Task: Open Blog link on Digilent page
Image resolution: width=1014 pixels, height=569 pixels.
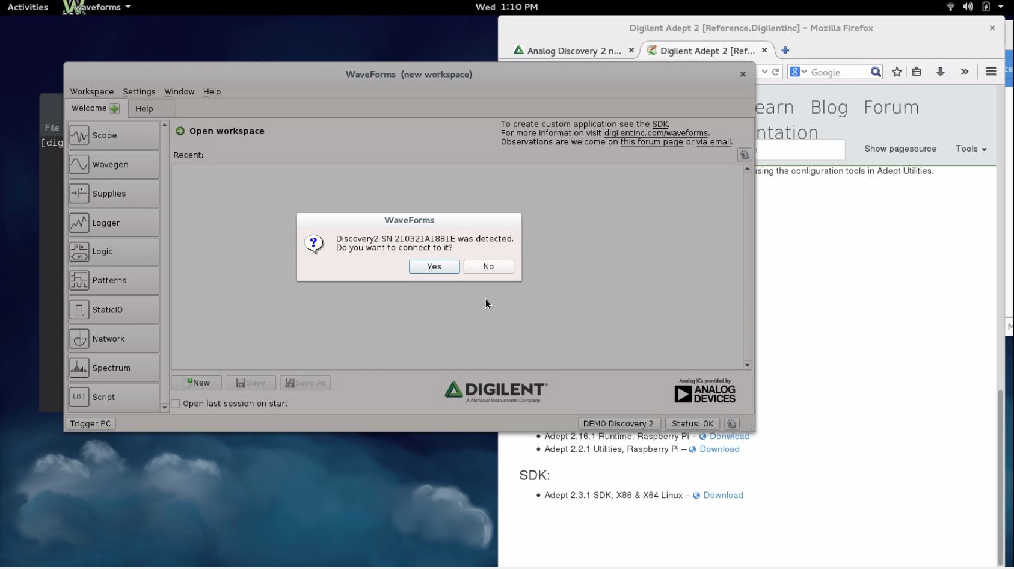Action: tap(829, 107)
